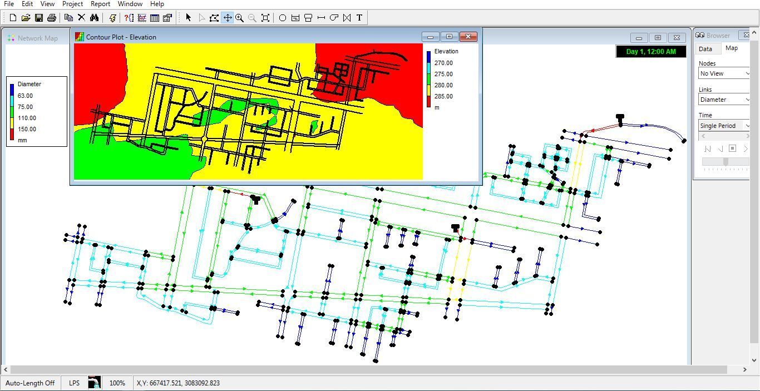This screenshot has height=391, width=760.
Task: Open a project file using the folder icon
Action: tap(26, 18)
